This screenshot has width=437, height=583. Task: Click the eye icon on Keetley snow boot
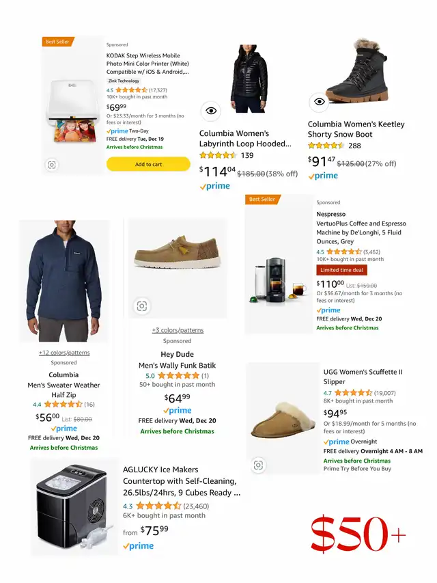click(319, 102)
